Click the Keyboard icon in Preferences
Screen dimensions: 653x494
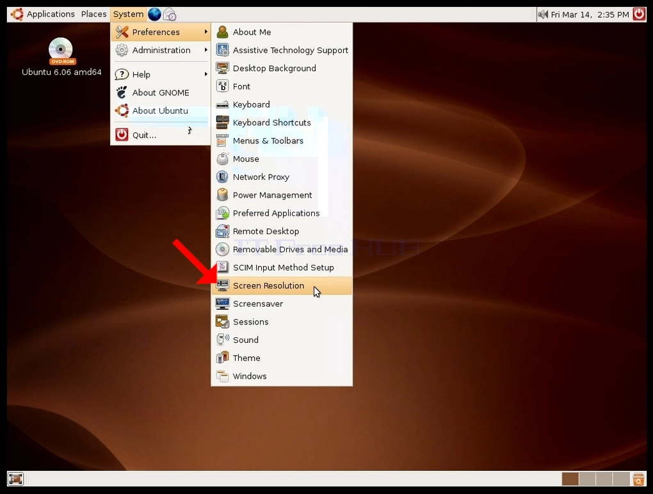(x=222, y=104)
